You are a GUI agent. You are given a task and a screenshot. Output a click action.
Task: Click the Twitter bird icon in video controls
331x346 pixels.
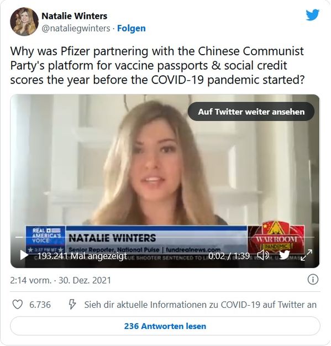pos(285,255)
